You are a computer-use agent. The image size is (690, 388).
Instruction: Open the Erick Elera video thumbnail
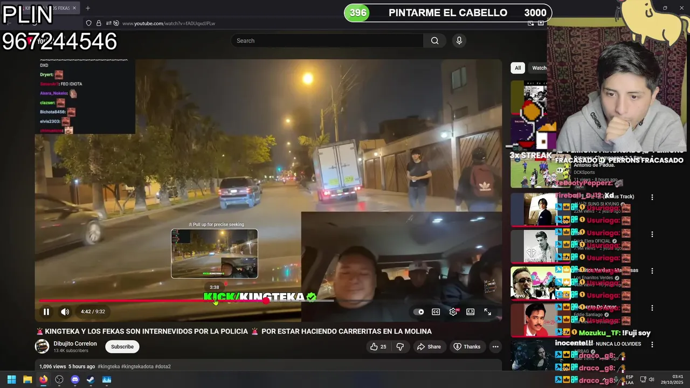click(x=540, y=246)
